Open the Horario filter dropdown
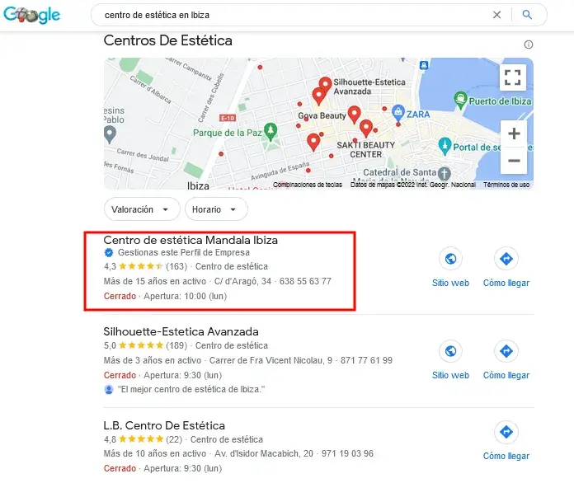Screen dimensions: 574x483 pos(216,209)
